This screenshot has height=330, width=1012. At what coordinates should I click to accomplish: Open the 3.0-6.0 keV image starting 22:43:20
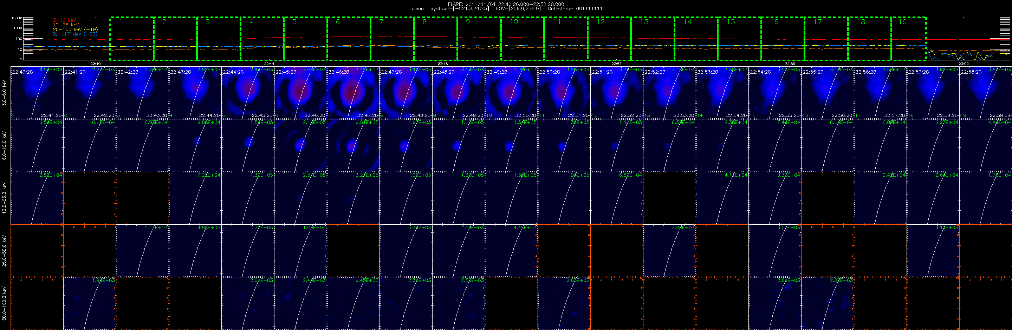point(195,93)
